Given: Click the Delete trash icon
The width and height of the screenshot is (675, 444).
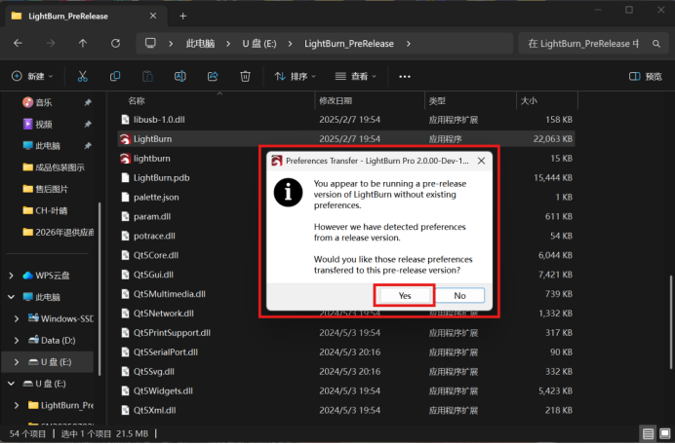Looking at the screenshot, I should click(x=245, y=76).
